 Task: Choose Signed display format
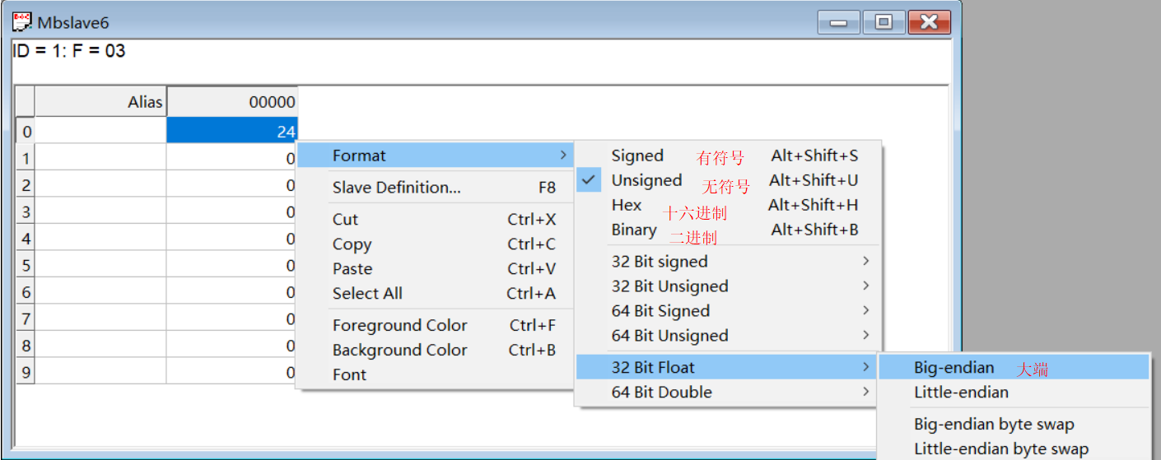point(637,156)
